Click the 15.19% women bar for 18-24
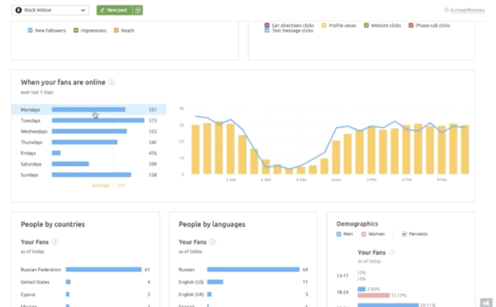This screenshot has width=496, height=307. click(374, 295)
